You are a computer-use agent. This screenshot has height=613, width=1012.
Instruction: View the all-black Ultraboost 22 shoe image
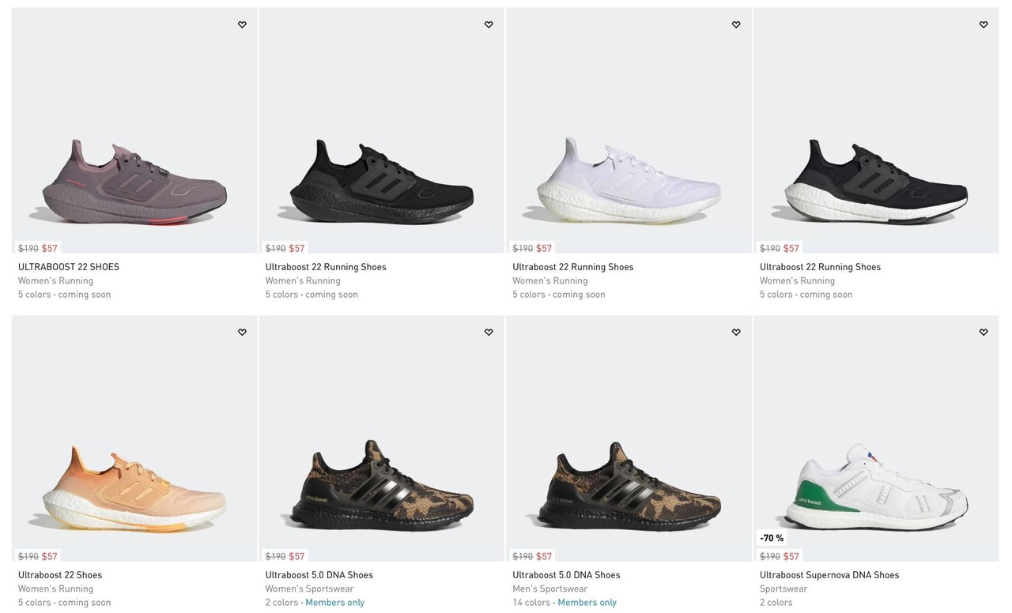[382, 183]
